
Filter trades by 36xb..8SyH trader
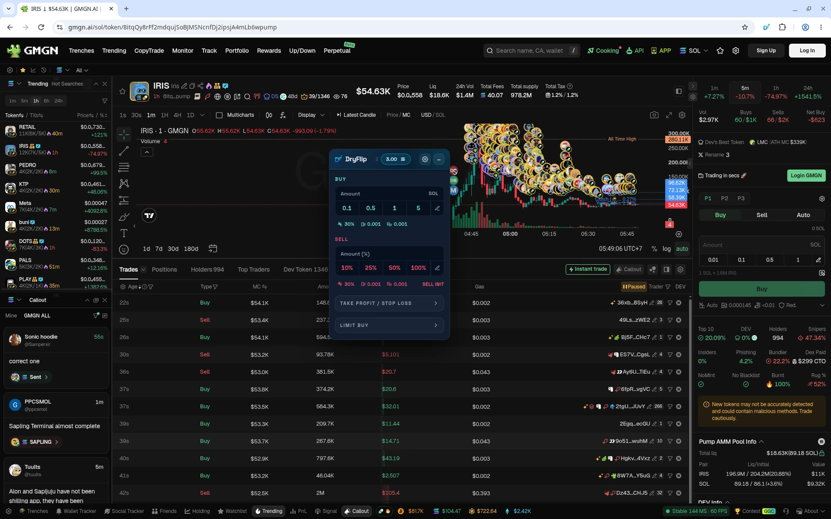(670, 303)
